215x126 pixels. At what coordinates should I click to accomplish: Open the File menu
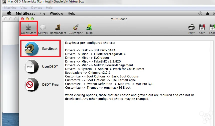click(x=42, y=13)
